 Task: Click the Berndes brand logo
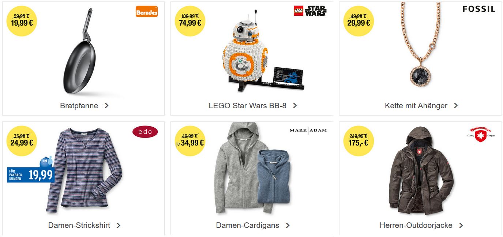[x=147, y=11]
